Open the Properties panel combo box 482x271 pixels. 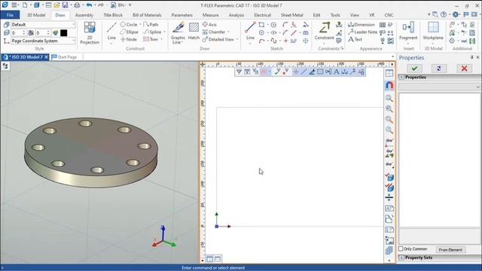(x=439, y=87)
